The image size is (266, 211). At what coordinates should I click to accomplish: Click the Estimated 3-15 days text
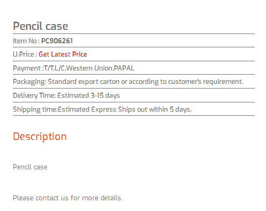89,96
